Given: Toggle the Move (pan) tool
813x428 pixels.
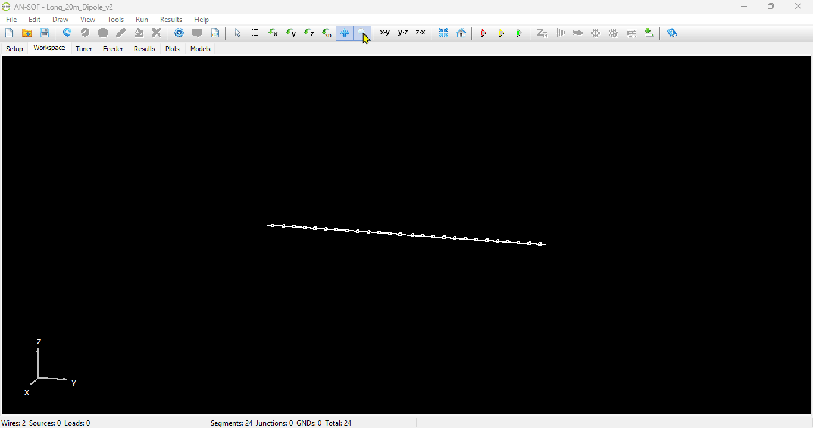Looking at the screenshot, I should coord(345,33).
